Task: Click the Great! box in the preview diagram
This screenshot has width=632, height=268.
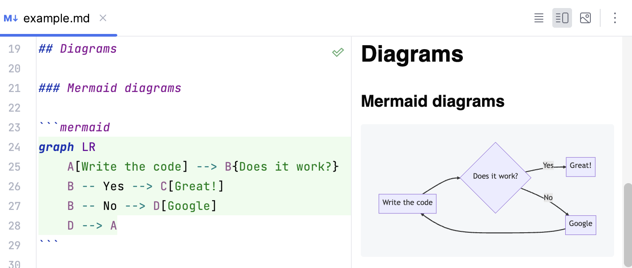Action: (581, 166)
